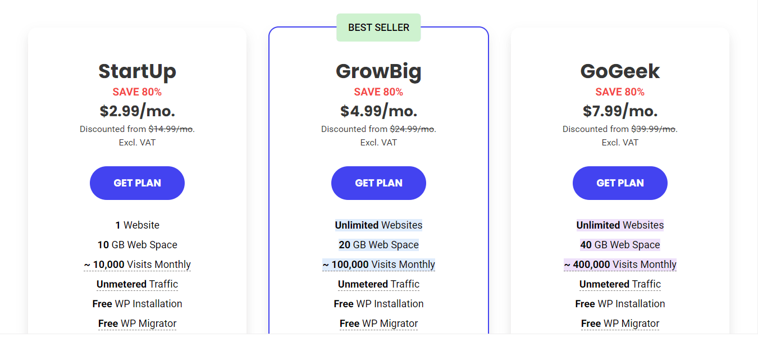758x337 pixels.
Task: Click the $4.99/mo. price
Action: point(378,111)
